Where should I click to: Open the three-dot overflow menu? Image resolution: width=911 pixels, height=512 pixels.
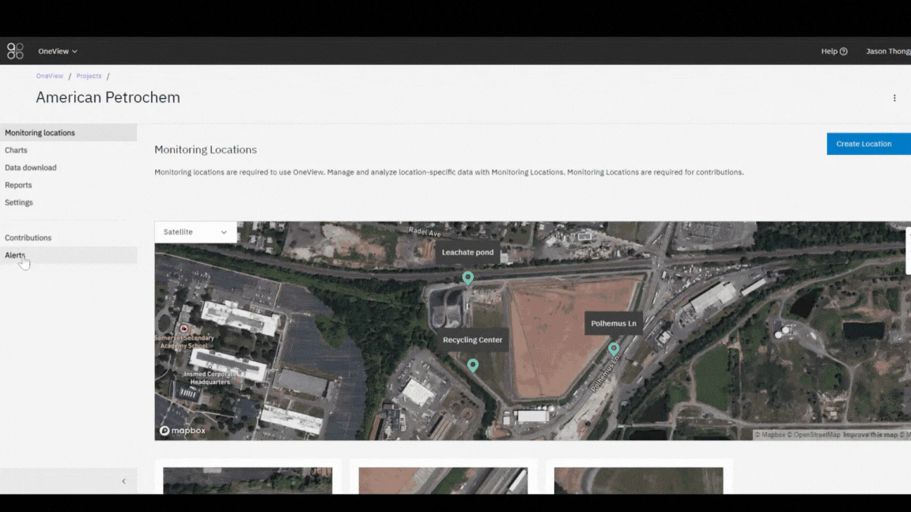click(894, 98)
